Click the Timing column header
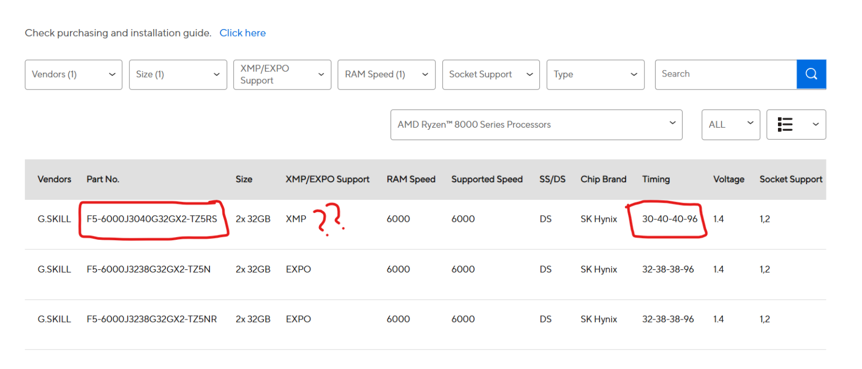This screenshot has height=369, width=862. (x=656, y=179)
